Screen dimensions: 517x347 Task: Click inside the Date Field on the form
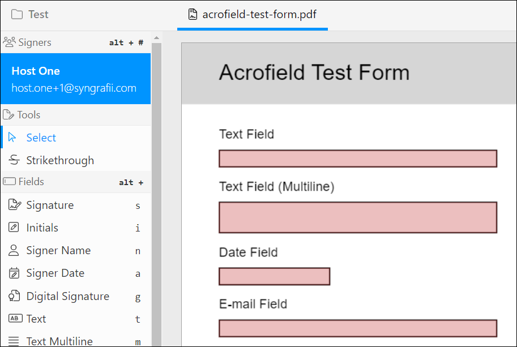[274, 276]
